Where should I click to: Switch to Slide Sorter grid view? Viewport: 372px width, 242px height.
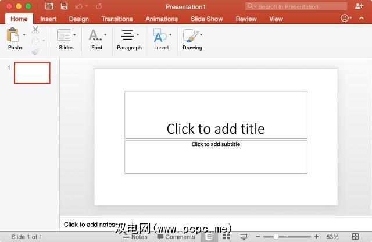coord(227,237)
